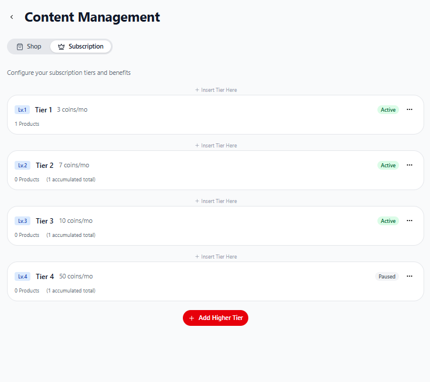Click the Active badge on Tier 2
This screenshot has width=430, height=382.
coord(388,166)
